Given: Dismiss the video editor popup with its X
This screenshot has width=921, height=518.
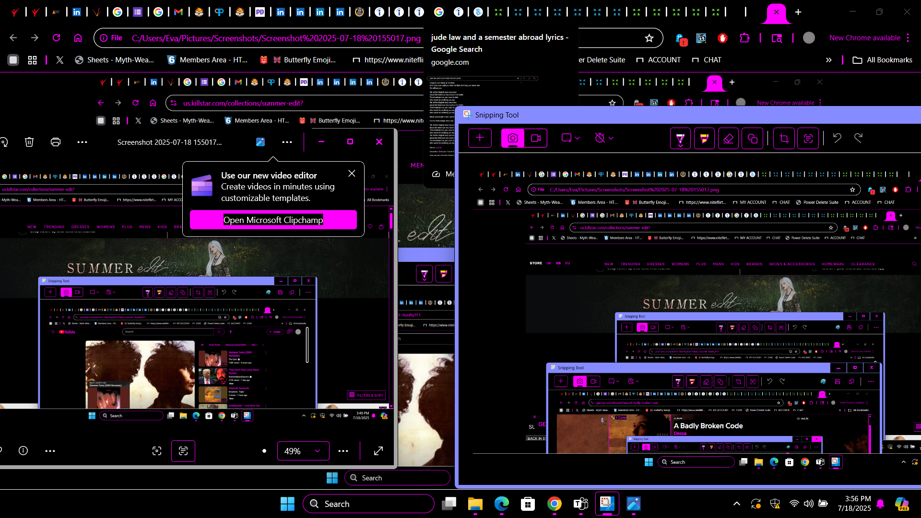Looking at the screenshot, I should [352, 174].
